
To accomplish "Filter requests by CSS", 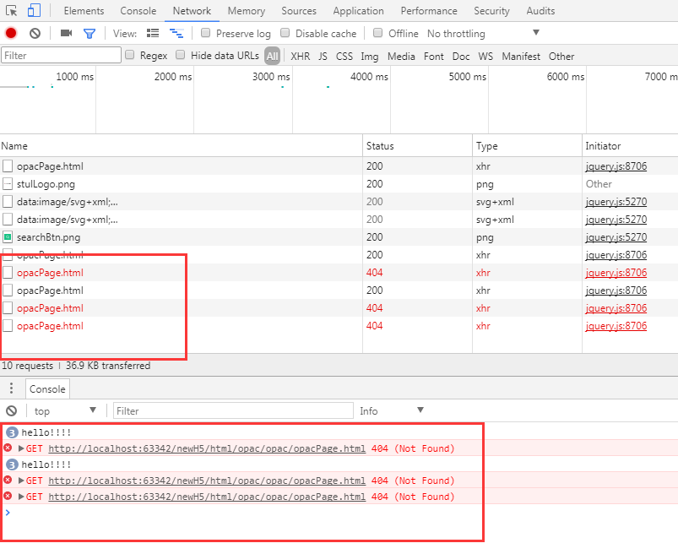I will pos(344,57).
